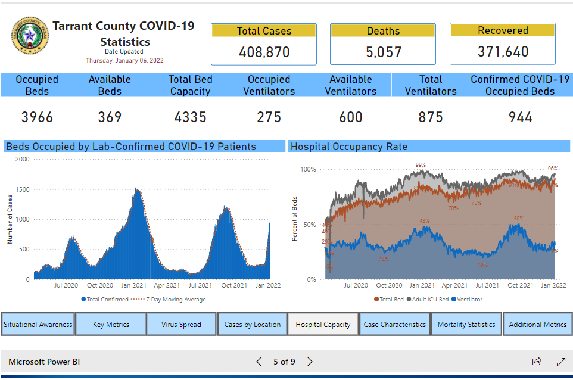573x380 pixels.
Task: Click the Occupied Beds value 3966
Action: (x=37, y=117)
